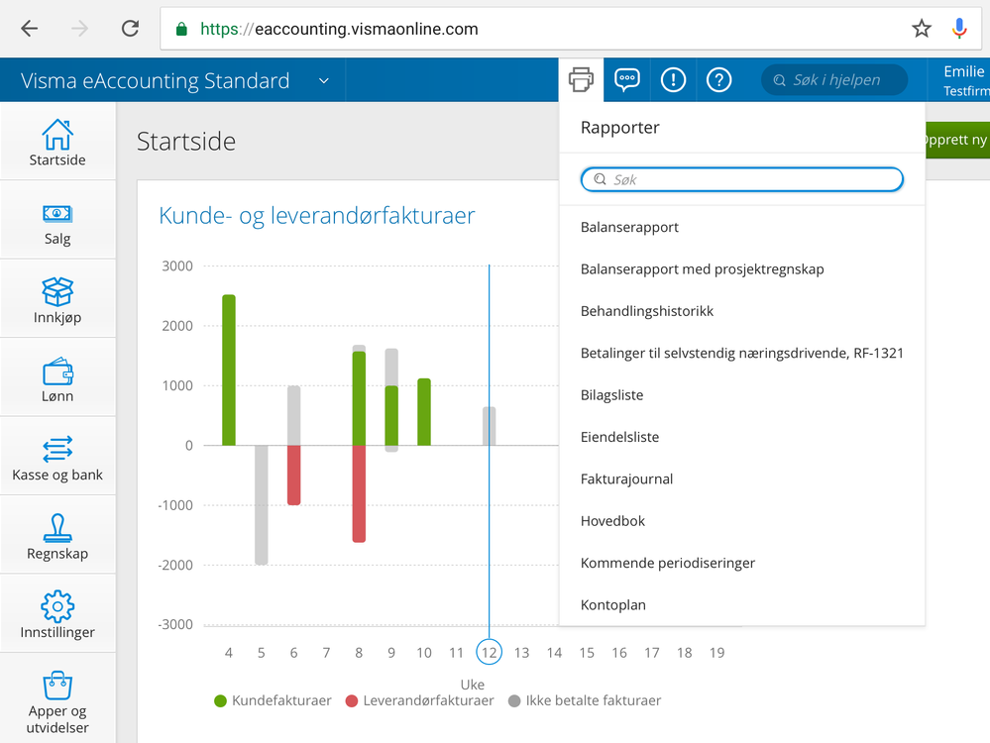Screen dimensions: 990x743
Task: Open the Hovedbok report
Action: (x=612, y=521)
